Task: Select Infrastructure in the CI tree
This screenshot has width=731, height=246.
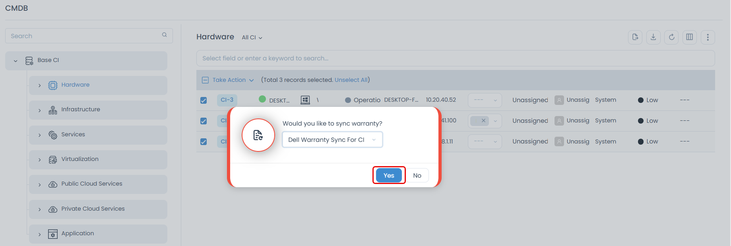Action: pos(81,110)
